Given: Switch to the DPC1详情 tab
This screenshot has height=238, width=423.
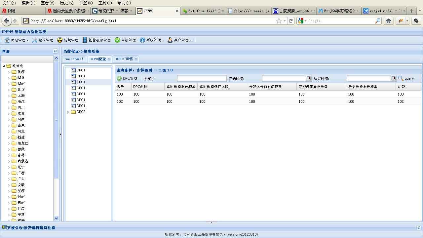Looking at the screenshot, I should 124,59.
